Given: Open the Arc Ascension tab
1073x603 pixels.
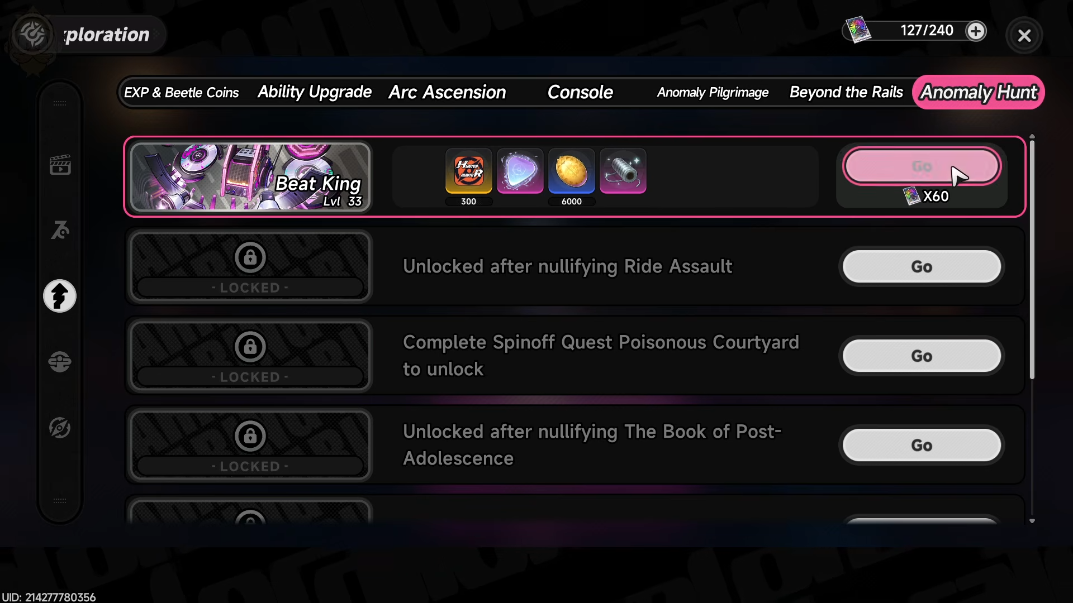Looking at the screenshot, I should coord(447,92).
